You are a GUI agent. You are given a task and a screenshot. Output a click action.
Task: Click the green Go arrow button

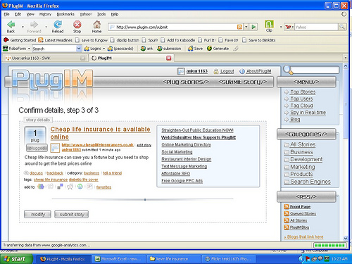pos(253,27)
